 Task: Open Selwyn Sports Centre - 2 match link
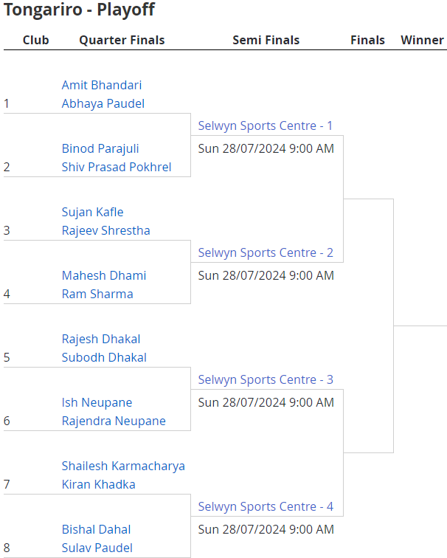266,253
